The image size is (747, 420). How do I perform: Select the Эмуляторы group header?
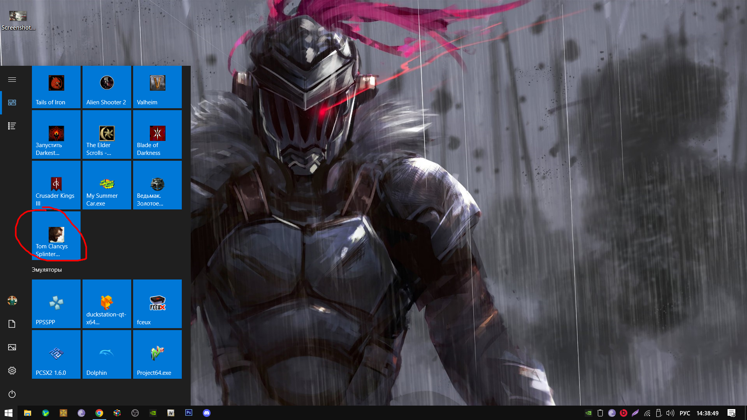47,269
